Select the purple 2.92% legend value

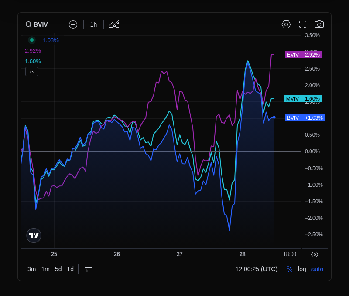(33, 51)
